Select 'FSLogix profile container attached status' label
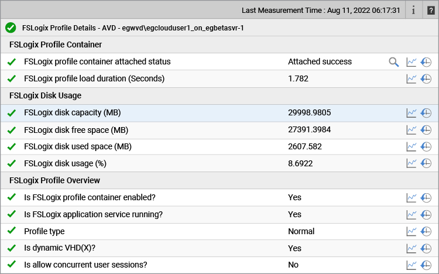Viewport: 439px width, 274px height. pos(97,61)
